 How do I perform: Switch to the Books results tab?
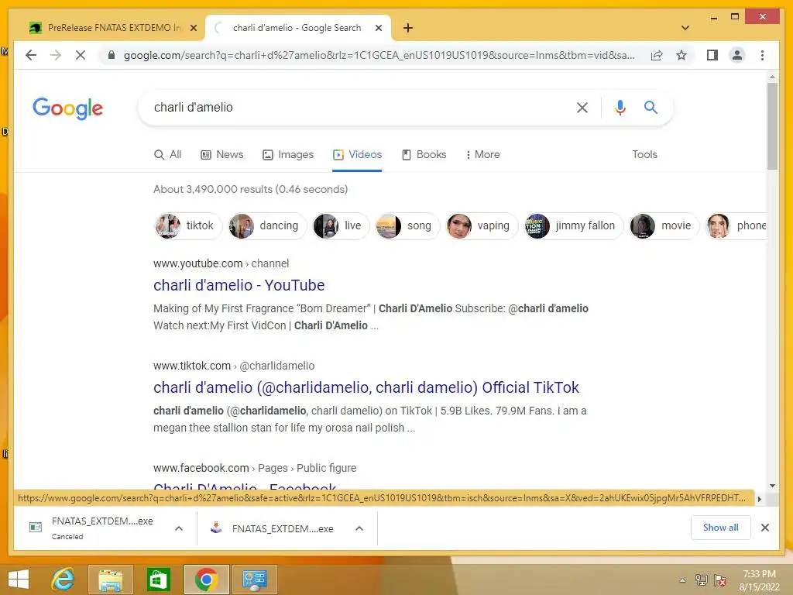tap(424, 155)
